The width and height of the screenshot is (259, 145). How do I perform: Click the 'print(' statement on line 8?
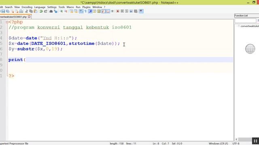tap(17, 60)
